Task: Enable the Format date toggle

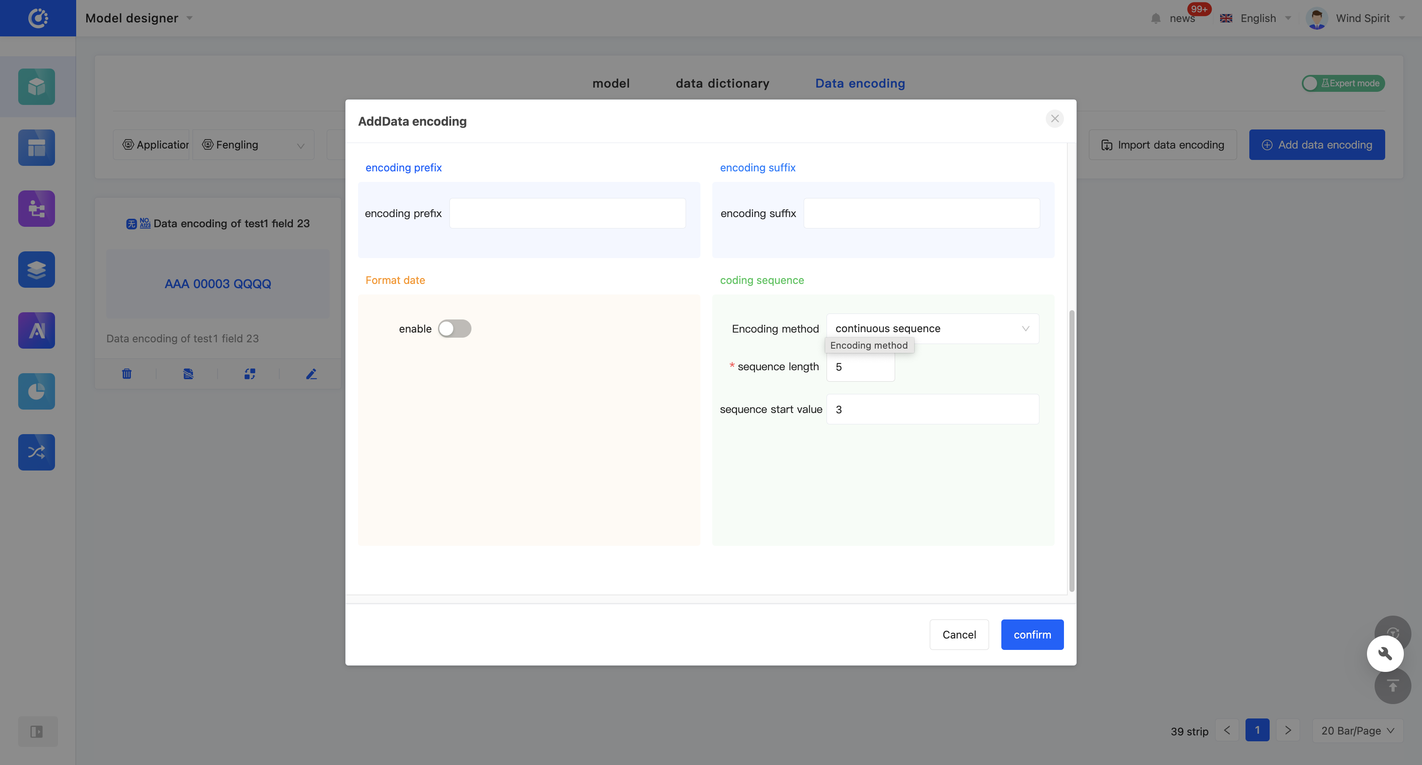Action: [454, 328]
